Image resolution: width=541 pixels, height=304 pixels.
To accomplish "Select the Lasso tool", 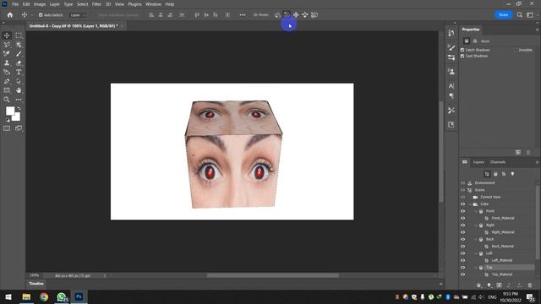I will (x=7, y=45).
